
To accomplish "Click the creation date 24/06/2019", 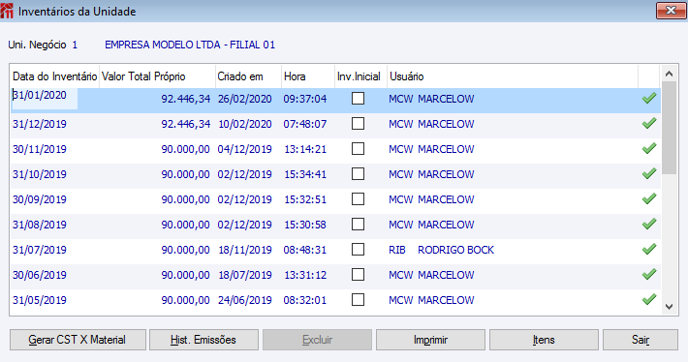I will point(245,301).
